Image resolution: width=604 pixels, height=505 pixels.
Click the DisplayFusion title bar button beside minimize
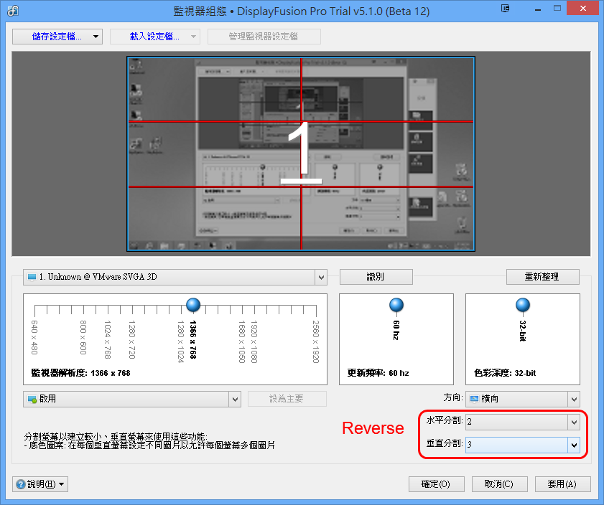(x=506, y=10)
